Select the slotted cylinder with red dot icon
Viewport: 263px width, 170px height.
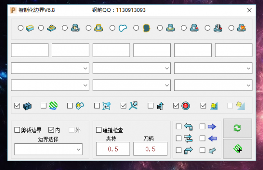click(218, 28)
